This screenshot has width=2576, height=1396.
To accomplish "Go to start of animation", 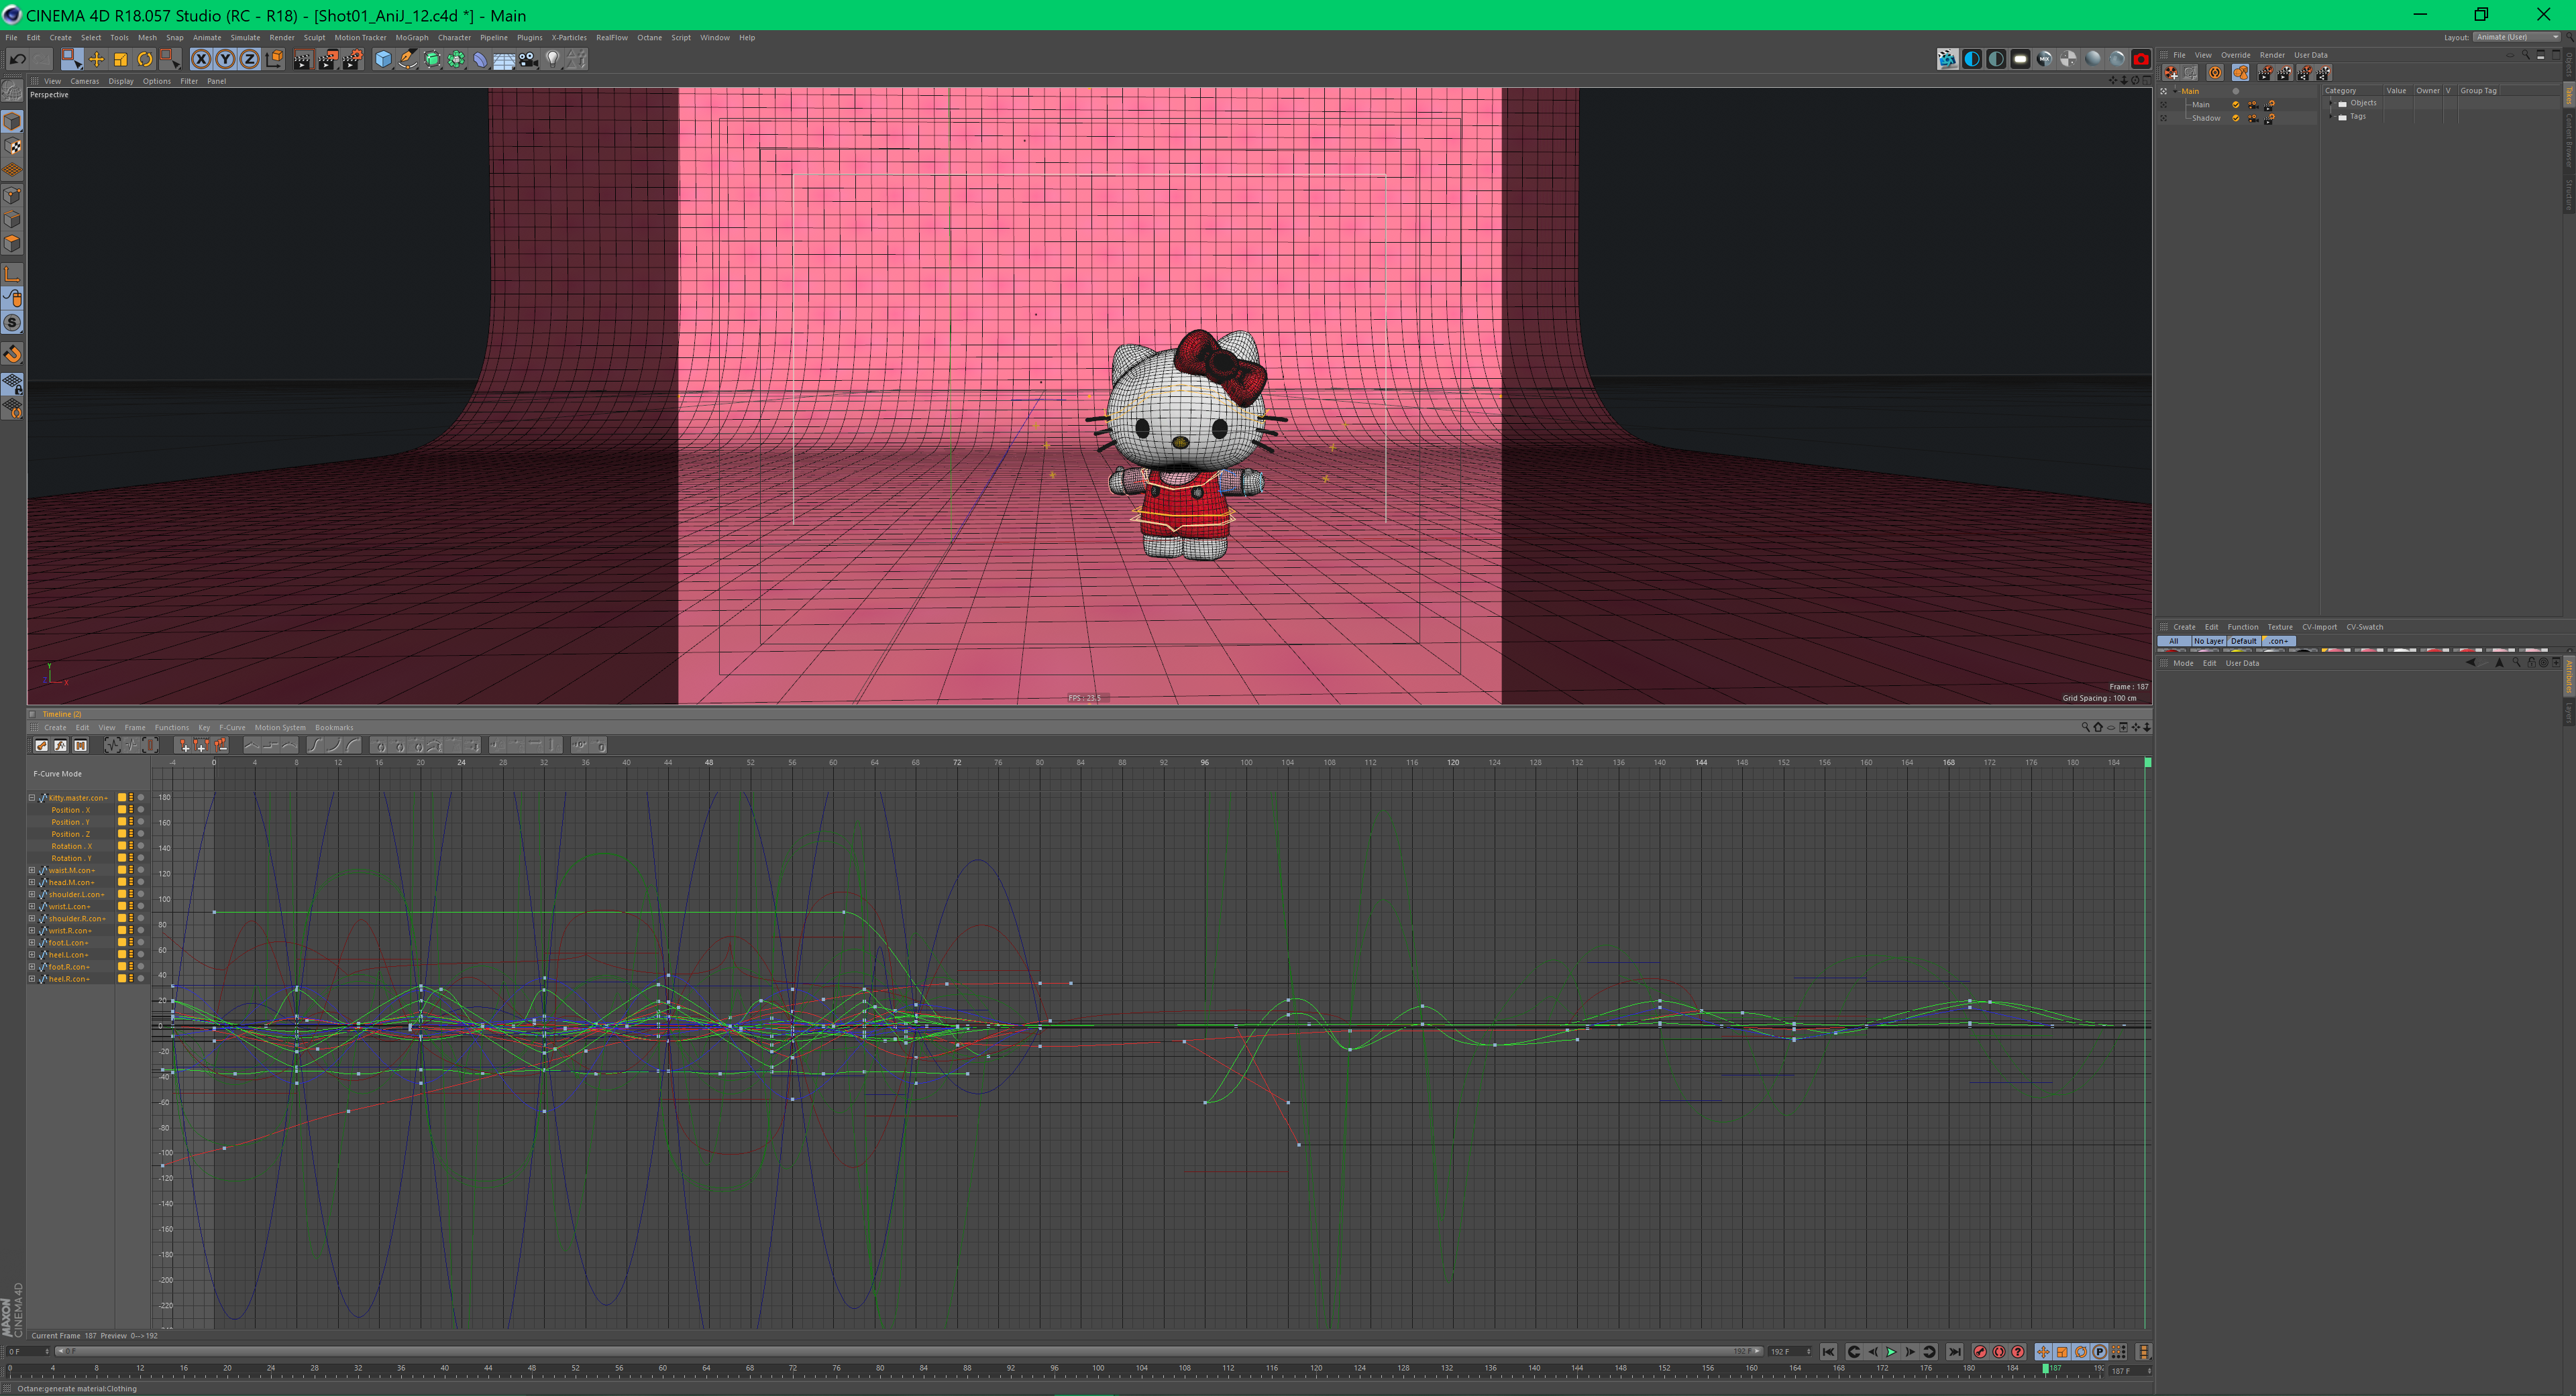I will 1828,1352.
